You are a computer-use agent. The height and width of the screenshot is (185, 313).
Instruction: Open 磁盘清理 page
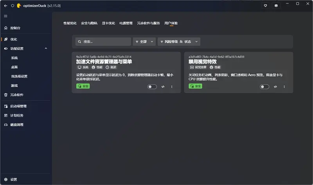pyautogui.click(x=26, y=125)
